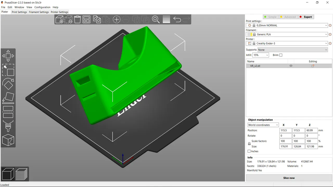This screenshot has height=187, width=333.
Task: Open the Edit menu
Action: click(x=10, y=7)
